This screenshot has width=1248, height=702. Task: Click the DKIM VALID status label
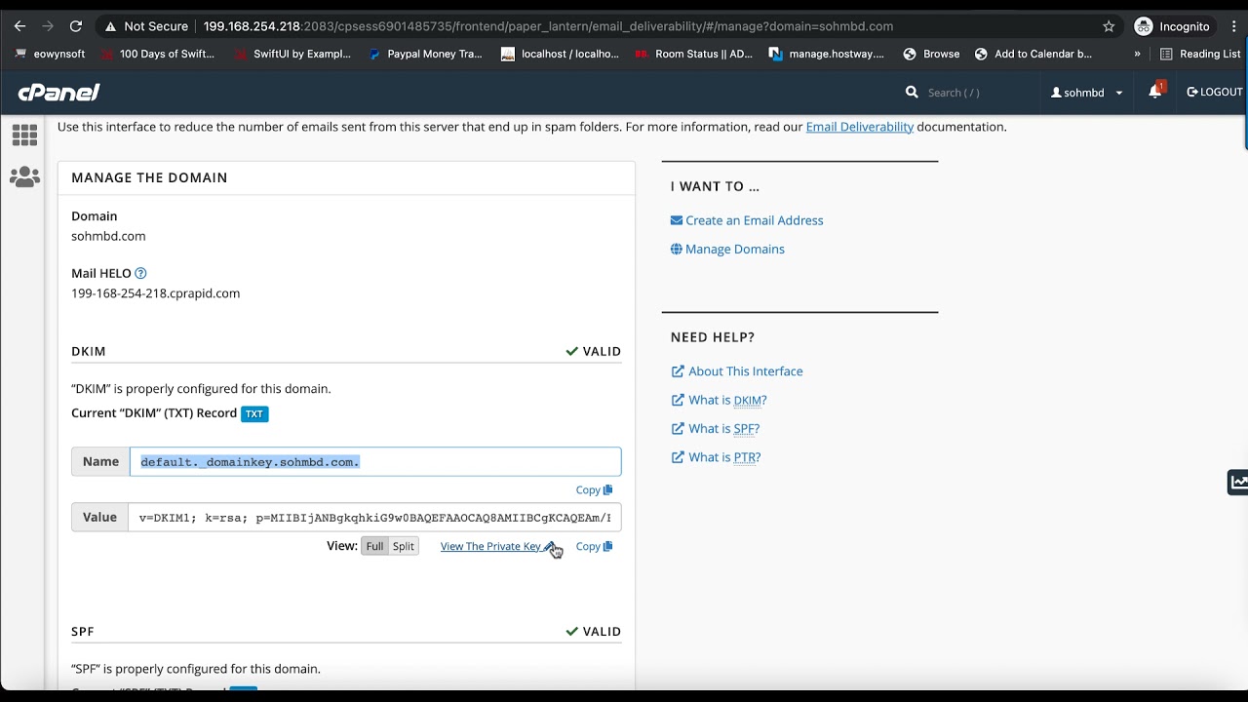593,351
